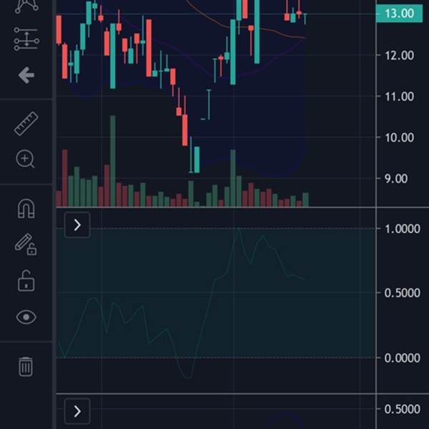
Task: Open the forecasting and position tool
Action: pos(26,39)
